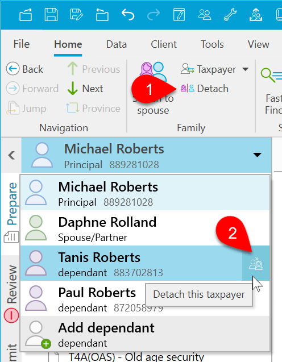Collapse the sidebar with left chevron
The image size is (282, 362).
click(x=11, y=155)
